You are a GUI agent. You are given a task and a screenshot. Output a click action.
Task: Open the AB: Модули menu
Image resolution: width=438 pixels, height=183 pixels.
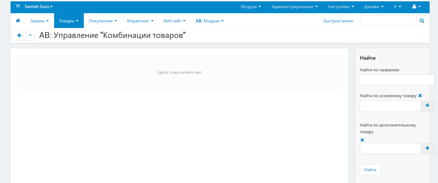click(x=210, y=21)
